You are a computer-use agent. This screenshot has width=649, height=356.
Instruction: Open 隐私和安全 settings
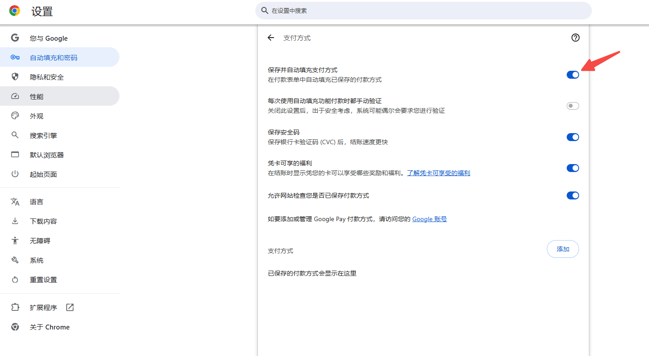click(60, 77)
